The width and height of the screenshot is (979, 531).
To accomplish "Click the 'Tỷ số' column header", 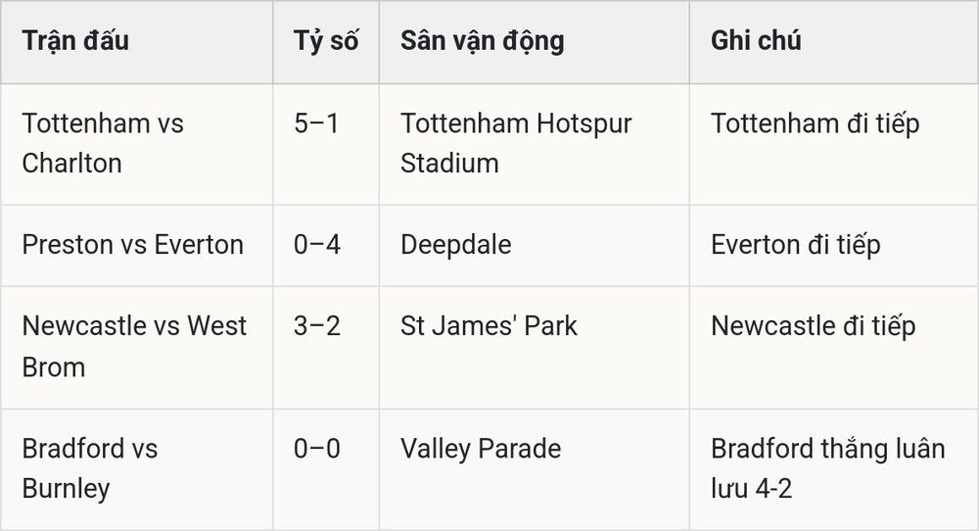I will tap(326, 40).
